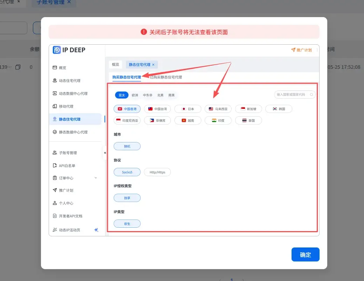This screenshot has height=281, width=364.
Task: Select 独享 IP authorization type
Action: (127, 198)
